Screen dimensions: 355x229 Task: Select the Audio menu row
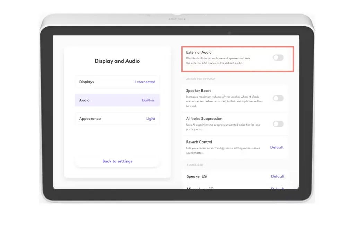[x=117, y=100]
